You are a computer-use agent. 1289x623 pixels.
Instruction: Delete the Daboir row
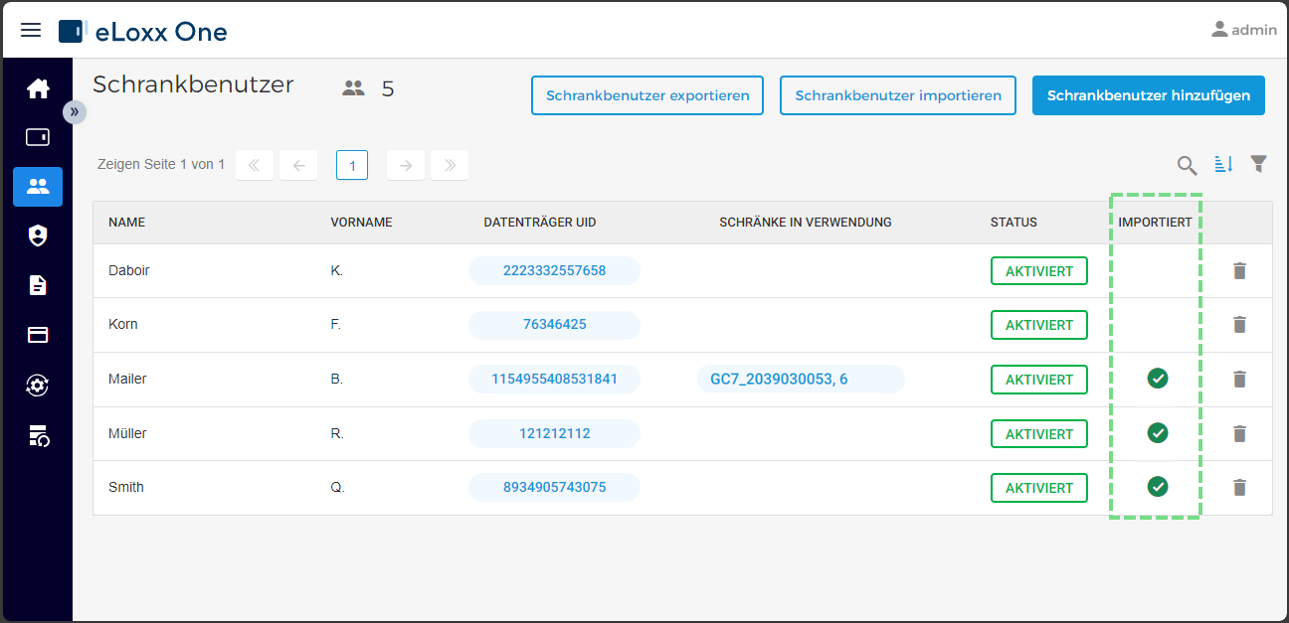pyautogui.click(x=1239, y=270)
